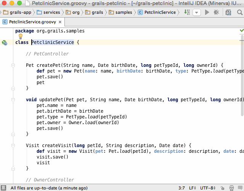
Task: Click the Run play button
Action: (x=207, y=12)
